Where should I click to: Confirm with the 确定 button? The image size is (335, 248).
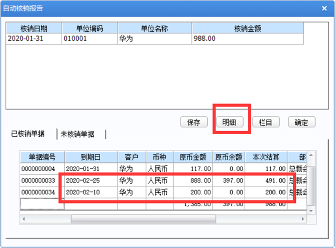[302, 122]
